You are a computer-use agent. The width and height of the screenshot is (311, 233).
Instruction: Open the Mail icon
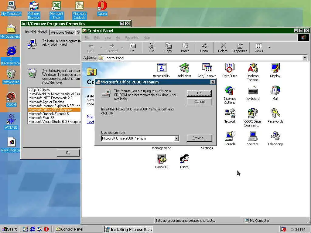click(275, 93)
